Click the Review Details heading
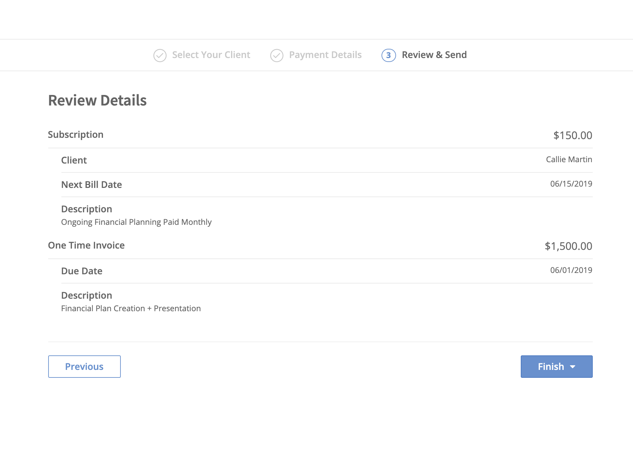This screenshot has width=633, height=449. point(97,100)
